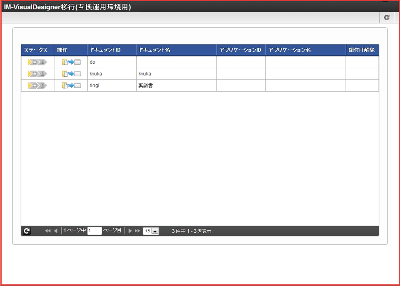Click the status icon in the kyuka row
This screenshot has width=400, height=286.
point(38,74)
